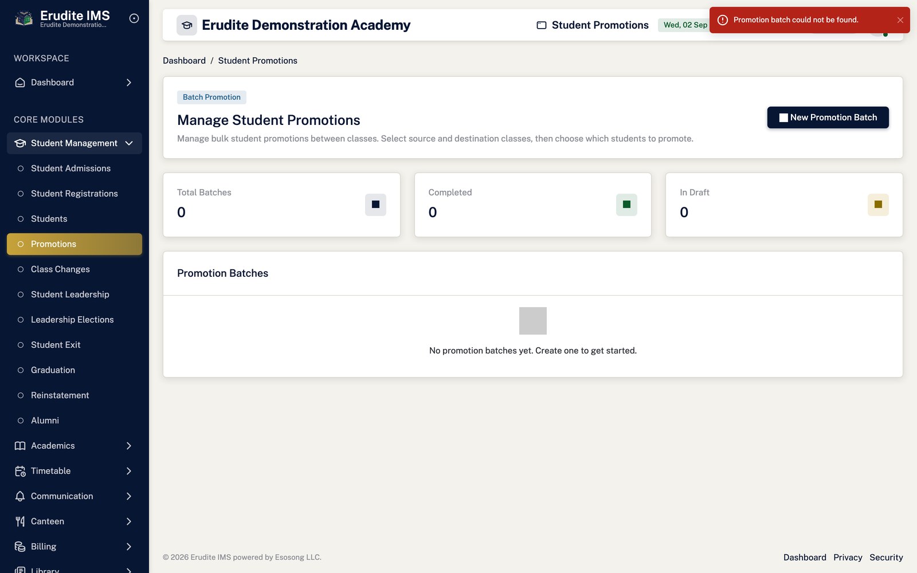Click the footer Dashboard link

click(805, 558)
